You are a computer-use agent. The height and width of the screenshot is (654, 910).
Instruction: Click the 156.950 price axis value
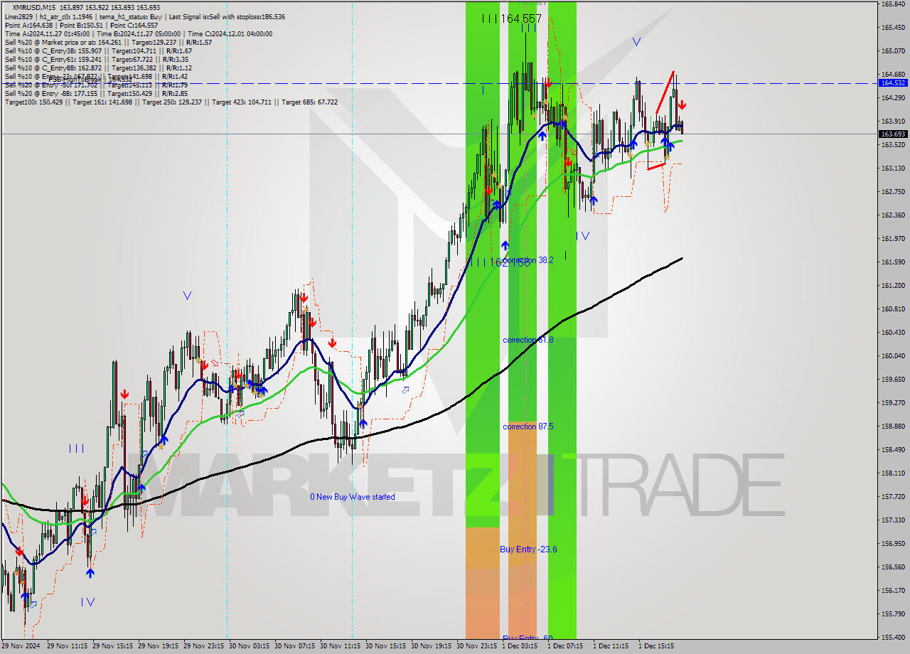pyautogui.click(x=893, y=544)
